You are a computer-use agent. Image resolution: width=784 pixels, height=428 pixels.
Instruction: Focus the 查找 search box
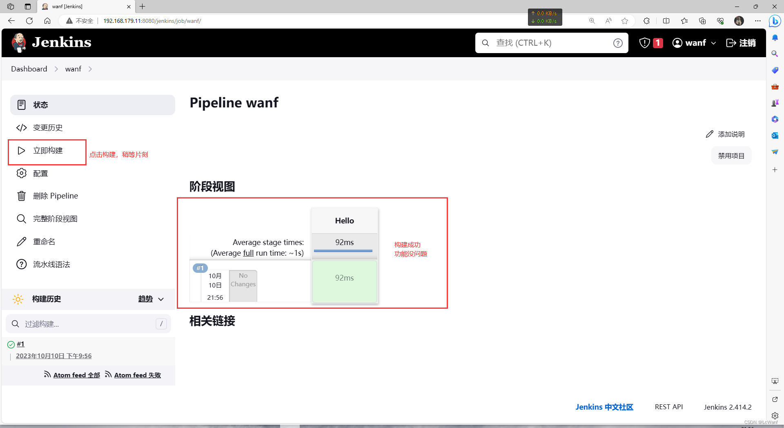tap(551, 43)
